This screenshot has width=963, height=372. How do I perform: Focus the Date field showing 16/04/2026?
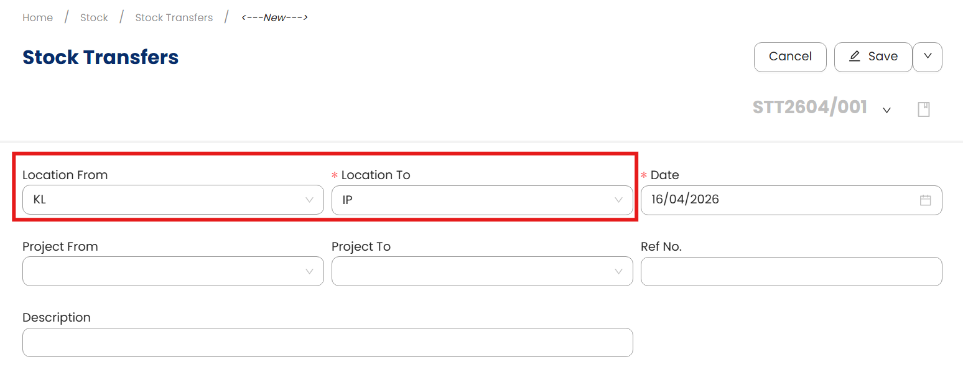(778, 200)
